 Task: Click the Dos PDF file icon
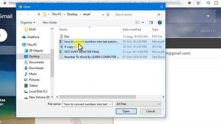click(61, 37)
